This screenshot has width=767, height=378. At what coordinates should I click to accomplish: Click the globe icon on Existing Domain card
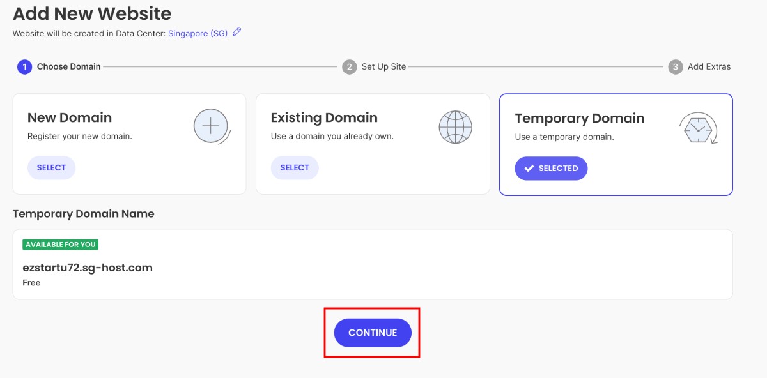click(x=455, y=126)
